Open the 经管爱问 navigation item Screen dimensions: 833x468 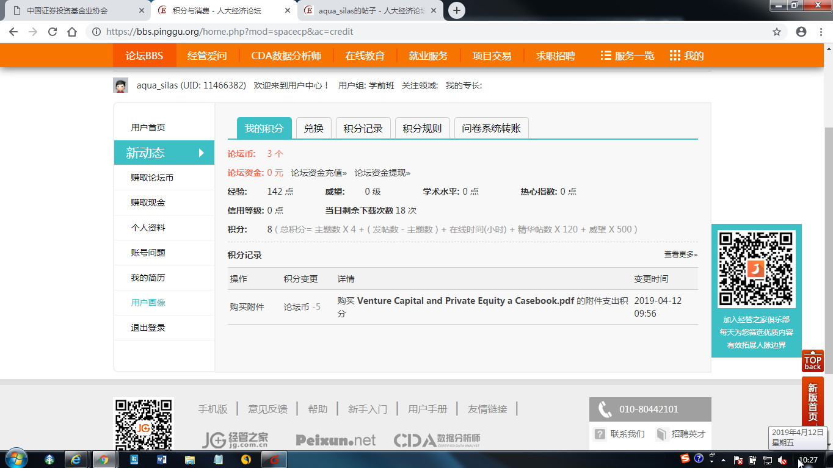click(x=207, y=56)
